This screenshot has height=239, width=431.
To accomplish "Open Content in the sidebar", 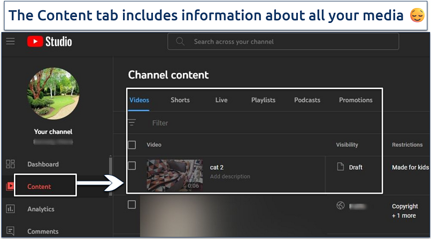I will [40, 187].
